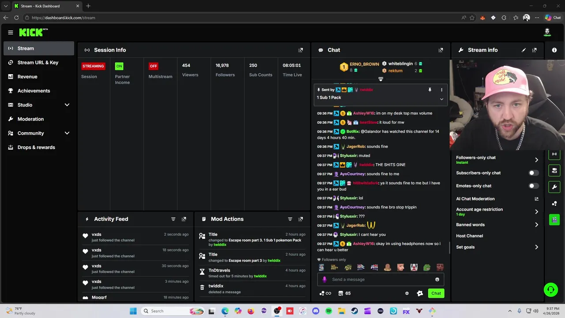Click the TnDTravels mod action entry
The width and height of the screenshot is (565, 318).
(x=252, y=273)
